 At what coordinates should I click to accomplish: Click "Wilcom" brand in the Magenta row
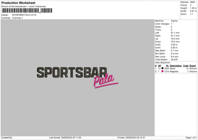pos(193,72)
